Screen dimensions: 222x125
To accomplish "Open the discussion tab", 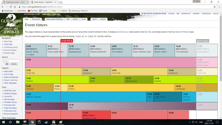I will click(x=36, y=19).
